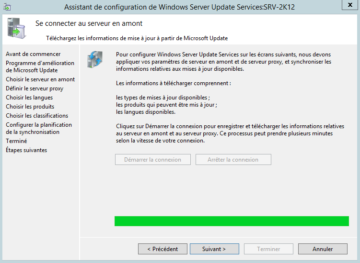This screenshot has width=360, height=263.
Task: Open the Étapes suivantes step
Action: click(26, 150)
